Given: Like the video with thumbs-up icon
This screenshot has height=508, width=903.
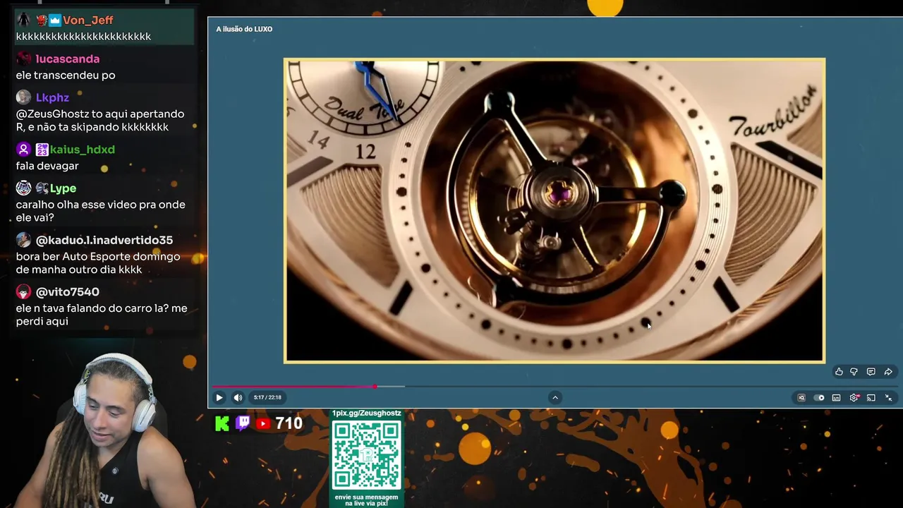Looking at the screenshot, I should click(839, 372).
